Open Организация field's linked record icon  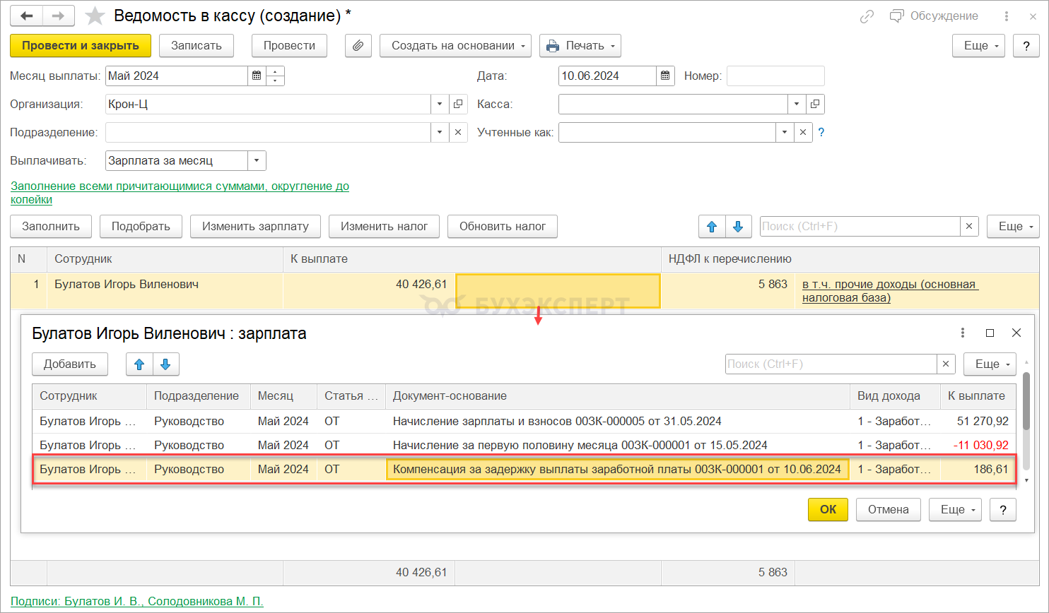pos(458,105)
